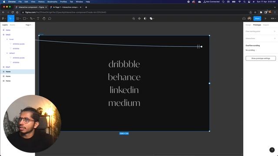278x156 pixels.
Task: Bookmark this page with star icon
Action: (255, 13)
